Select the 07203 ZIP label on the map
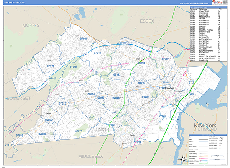230x168 pixels. (x=146, y=97)
